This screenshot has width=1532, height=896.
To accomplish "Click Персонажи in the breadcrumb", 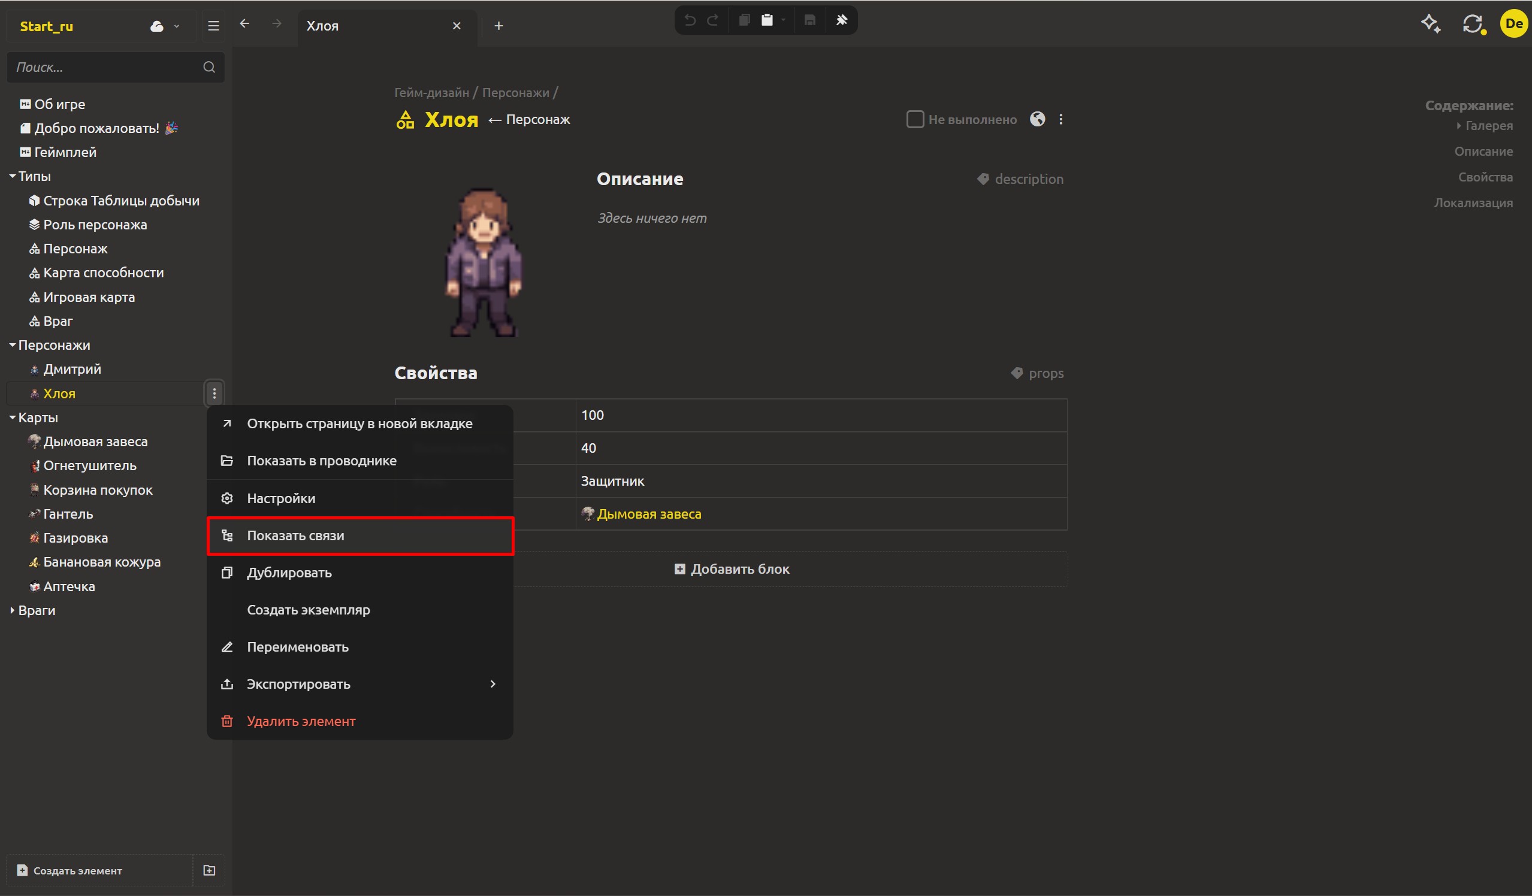I will [515, 92].
